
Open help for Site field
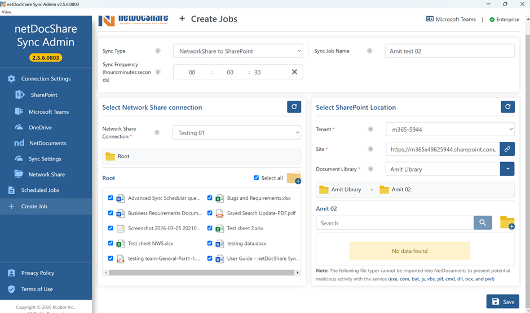pyautogui.click(x=370, y=149)
